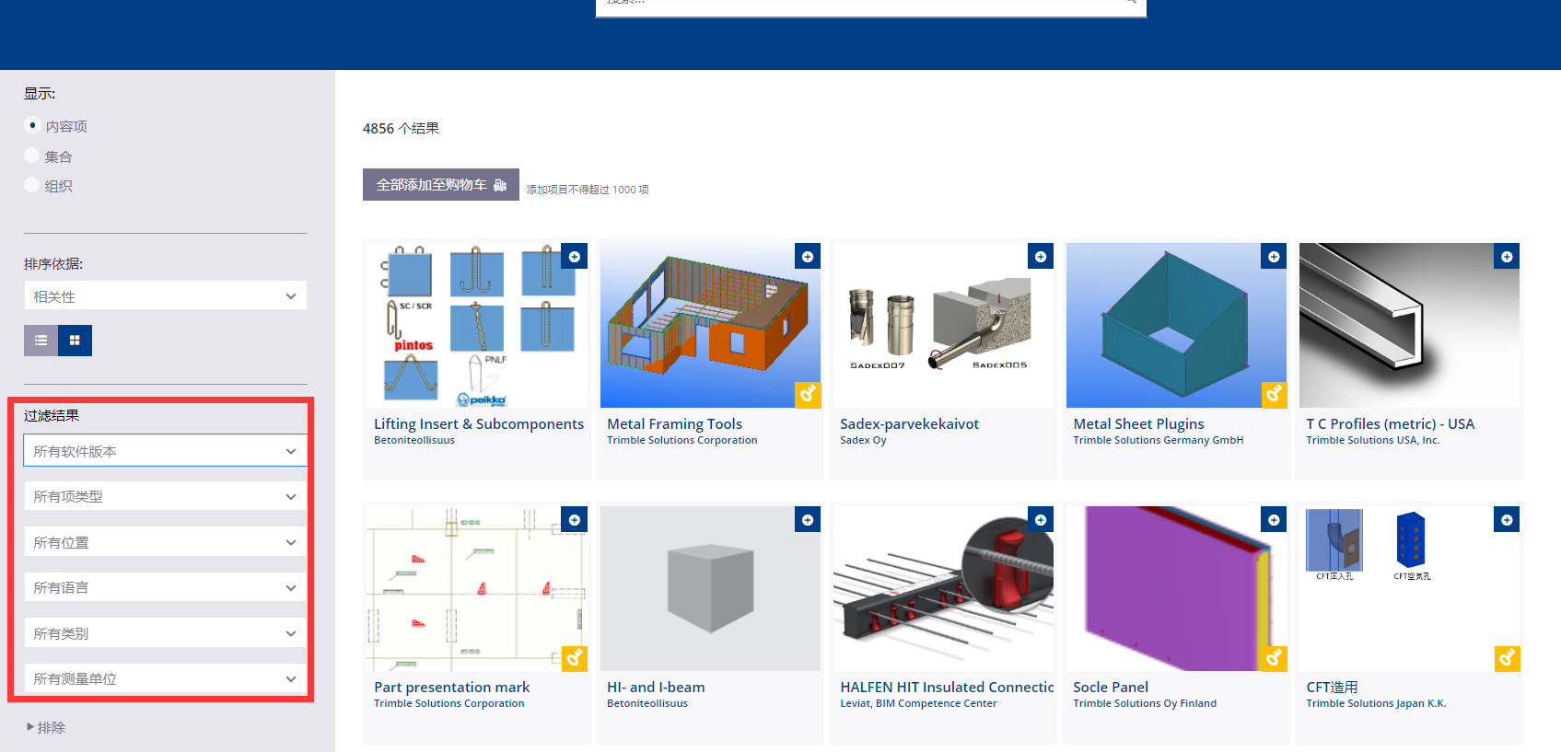
Task: Select the 集合 radio option
Action: (32, 156)
